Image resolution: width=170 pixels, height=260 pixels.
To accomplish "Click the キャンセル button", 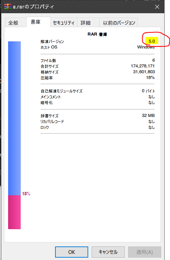I will pyautogui.click(x=108, y=252).
